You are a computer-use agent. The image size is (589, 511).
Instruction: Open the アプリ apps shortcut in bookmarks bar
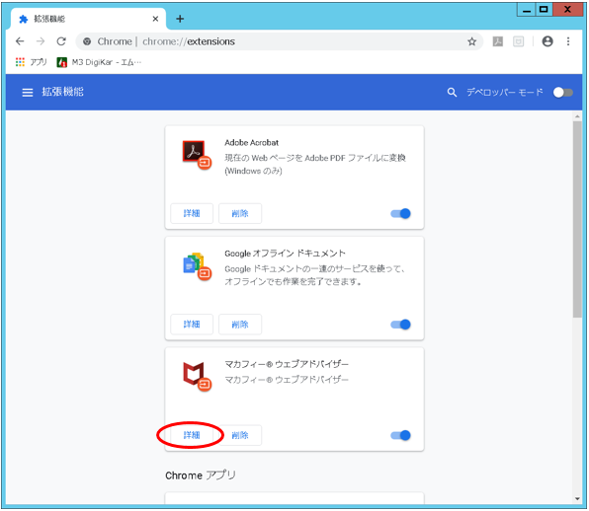32,62
